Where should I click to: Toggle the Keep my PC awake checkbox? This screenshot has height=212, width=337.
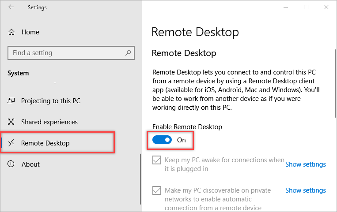[157, 160]
